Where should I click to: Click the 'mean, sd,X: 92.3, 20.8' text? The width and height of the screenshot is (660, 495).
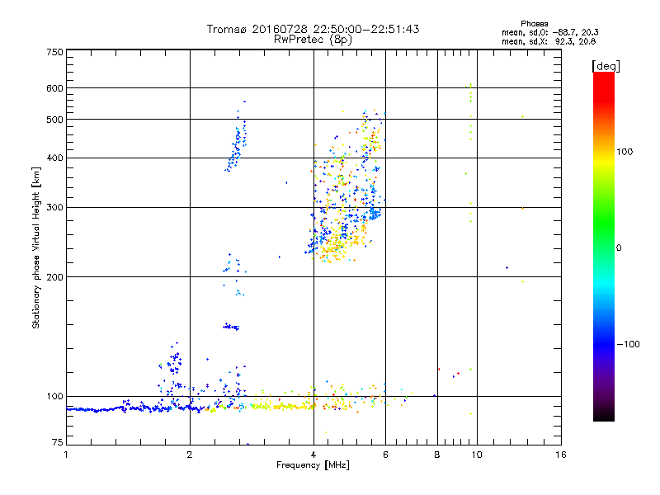[x=549, y=41]
